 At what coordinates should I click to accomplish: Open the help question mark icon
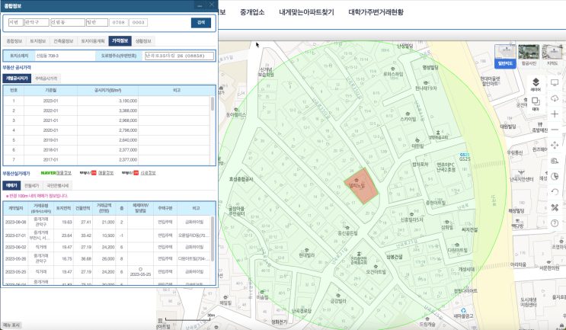coord(555,223)
